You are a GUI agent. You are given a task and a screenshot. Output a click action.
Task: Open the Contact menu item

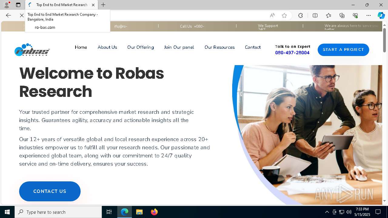pos(253,47)
